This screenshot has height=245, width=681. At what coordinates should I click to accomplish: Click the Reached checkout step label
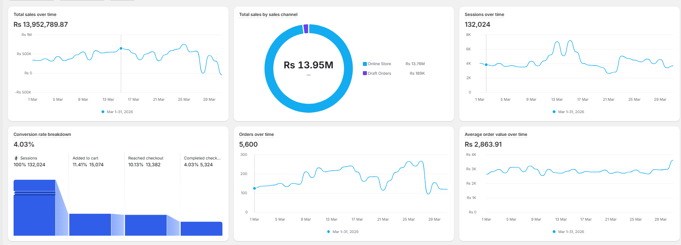tap(146, 158)
